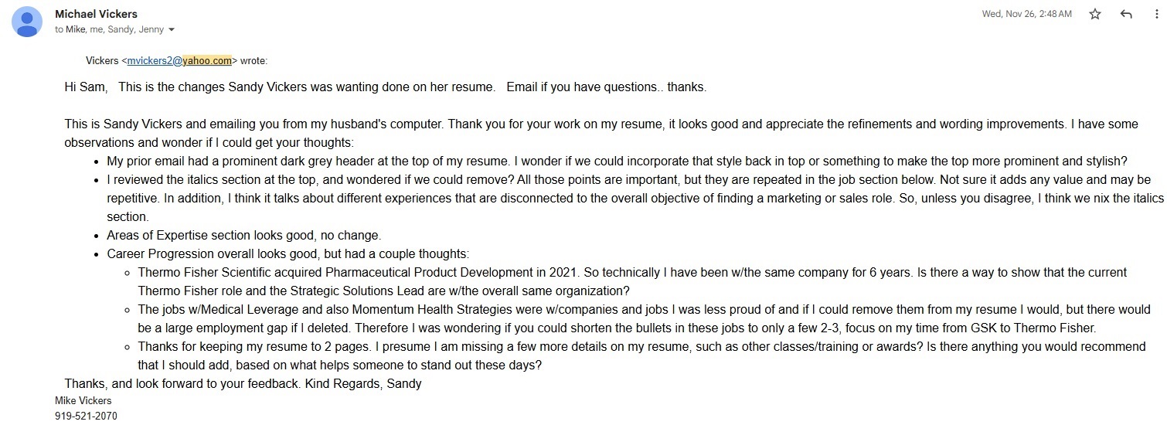This screenshot has height=442, width=1167.
Task: Click sender name Michael Vickers
Action: (96, 14)
